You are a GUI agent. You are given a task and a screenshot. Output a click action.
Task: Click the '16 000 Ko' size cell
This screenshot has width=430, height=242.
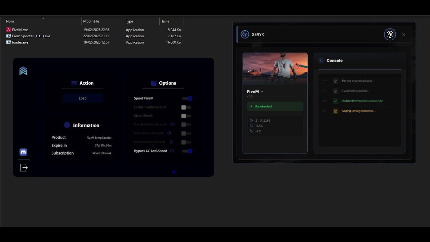click(173, 42)
